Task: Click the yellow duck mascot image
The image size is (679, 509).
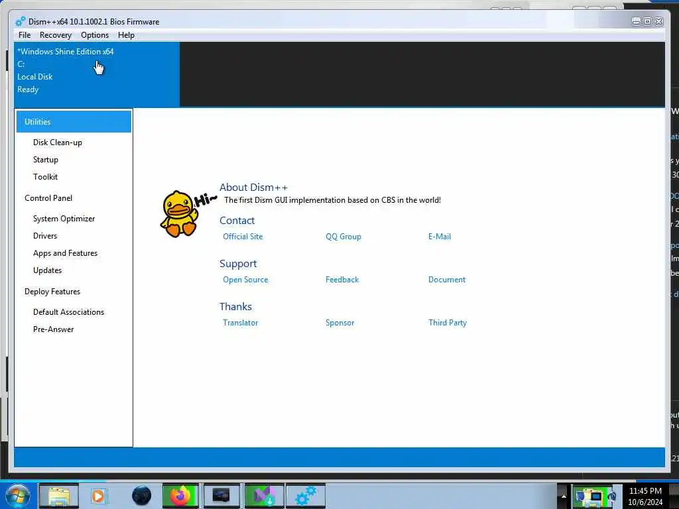Action: coord(179,214)
